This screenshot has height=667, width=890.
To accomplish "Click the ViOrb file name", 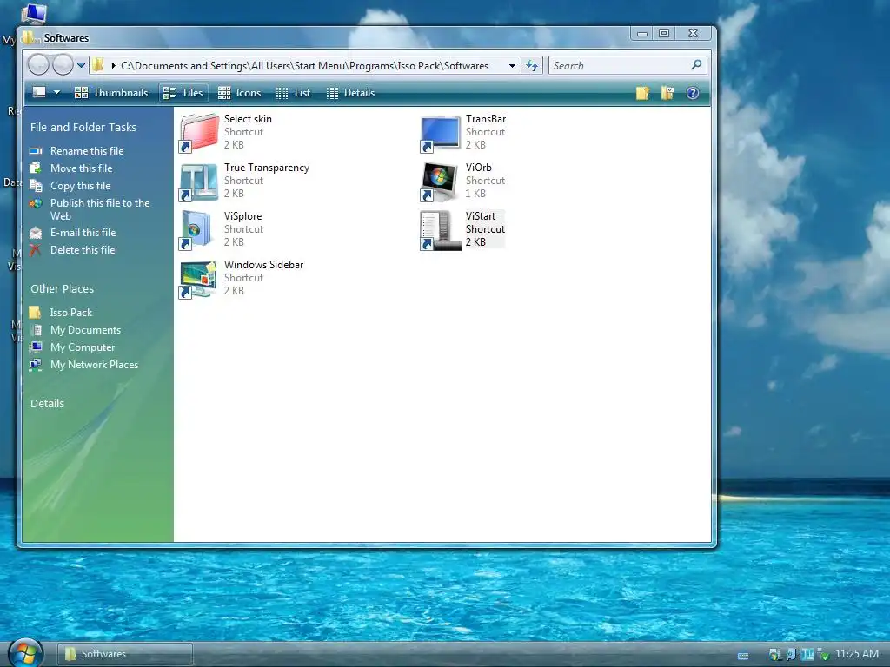I will tap(479, 168).
